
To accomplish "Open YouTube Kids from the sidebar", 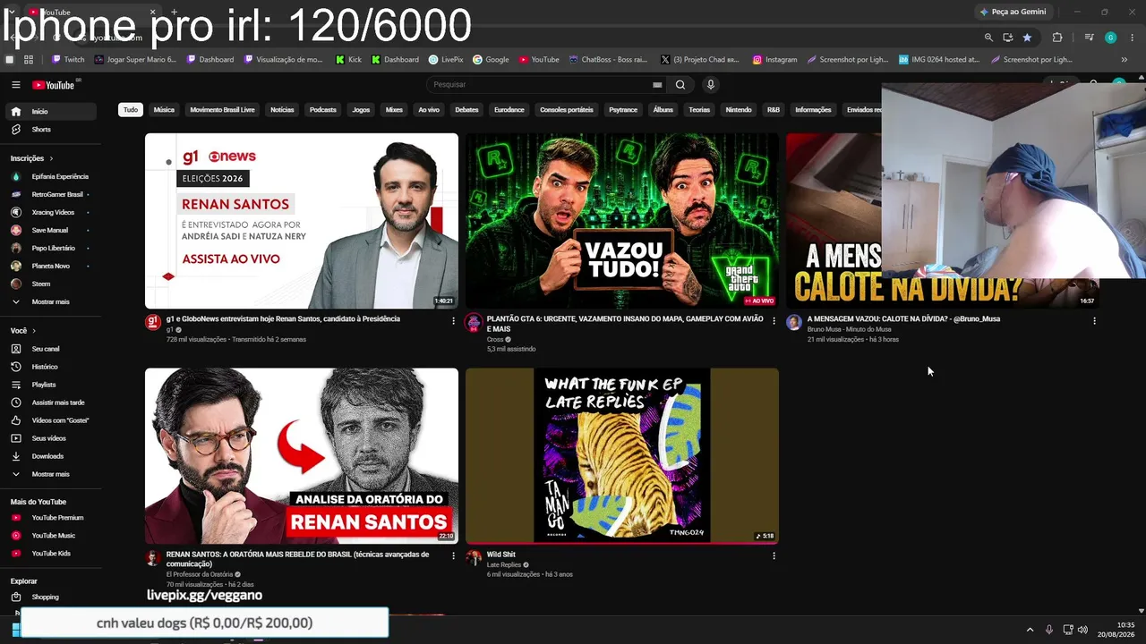I will click(50, 554).
